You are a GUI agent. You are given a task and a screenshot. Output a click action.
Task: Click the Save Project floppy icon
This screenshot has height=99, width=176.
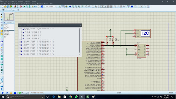tap(8, 7)
